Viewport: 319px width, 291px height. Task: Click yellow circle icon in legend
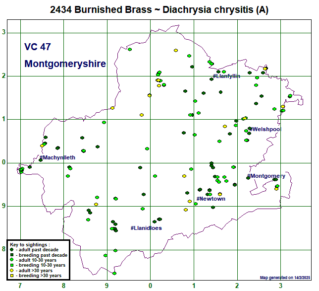[11, 271]
